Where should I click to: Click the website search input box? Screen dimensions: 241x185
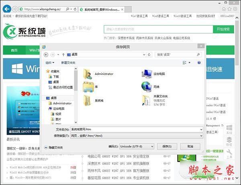[159, 29]
